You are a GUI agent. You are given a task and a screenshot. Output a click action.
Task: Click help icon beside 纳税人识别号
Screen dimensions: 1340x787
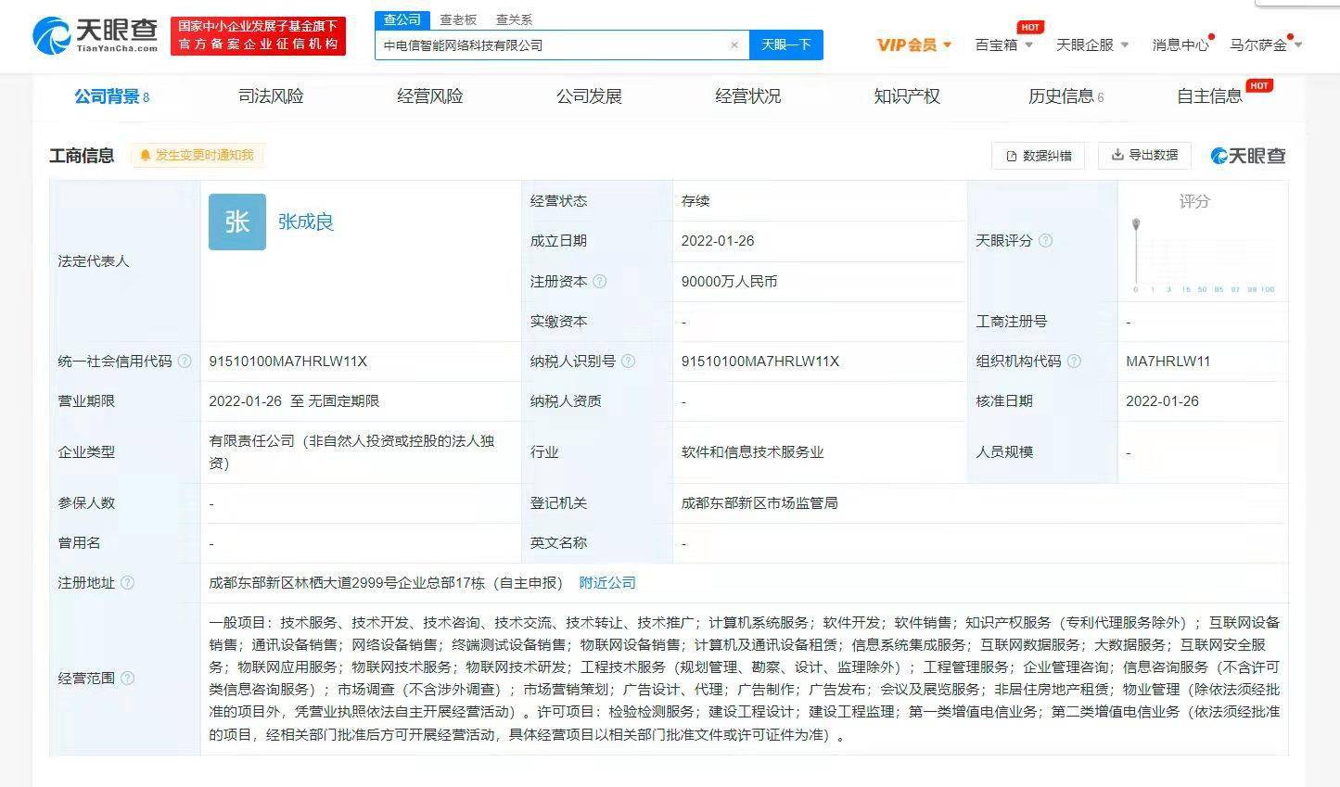coord(628,361)
